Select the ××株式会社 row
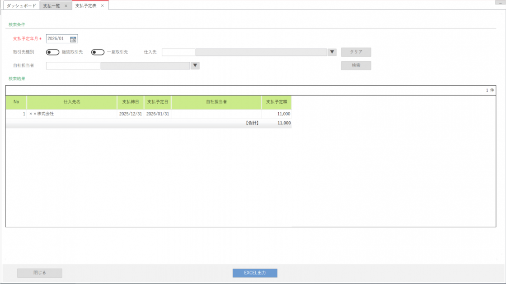The height and width of the screenshot is (284, 506). 72,114
